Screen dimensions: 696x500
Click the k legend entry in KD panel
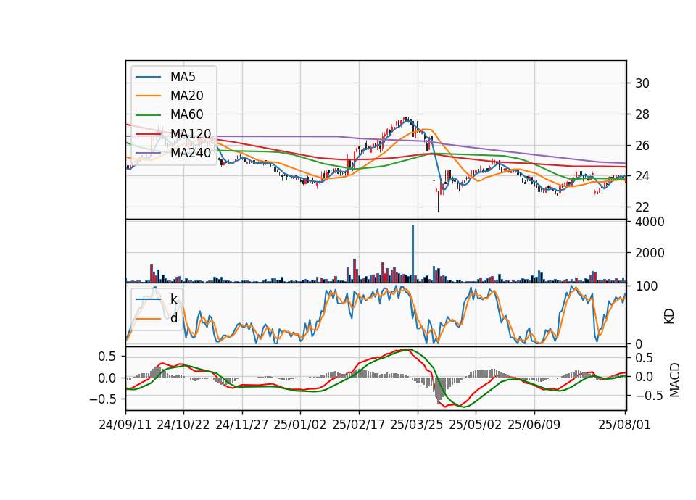(173, 299)
